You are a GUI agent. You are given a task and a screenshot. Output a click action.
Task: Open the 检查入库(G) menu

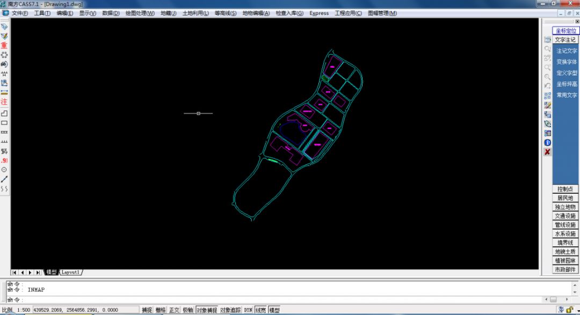click(289, 13)
